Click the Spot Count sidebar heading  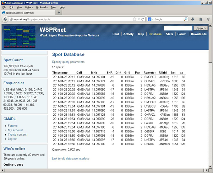click(x=13, y=60)
